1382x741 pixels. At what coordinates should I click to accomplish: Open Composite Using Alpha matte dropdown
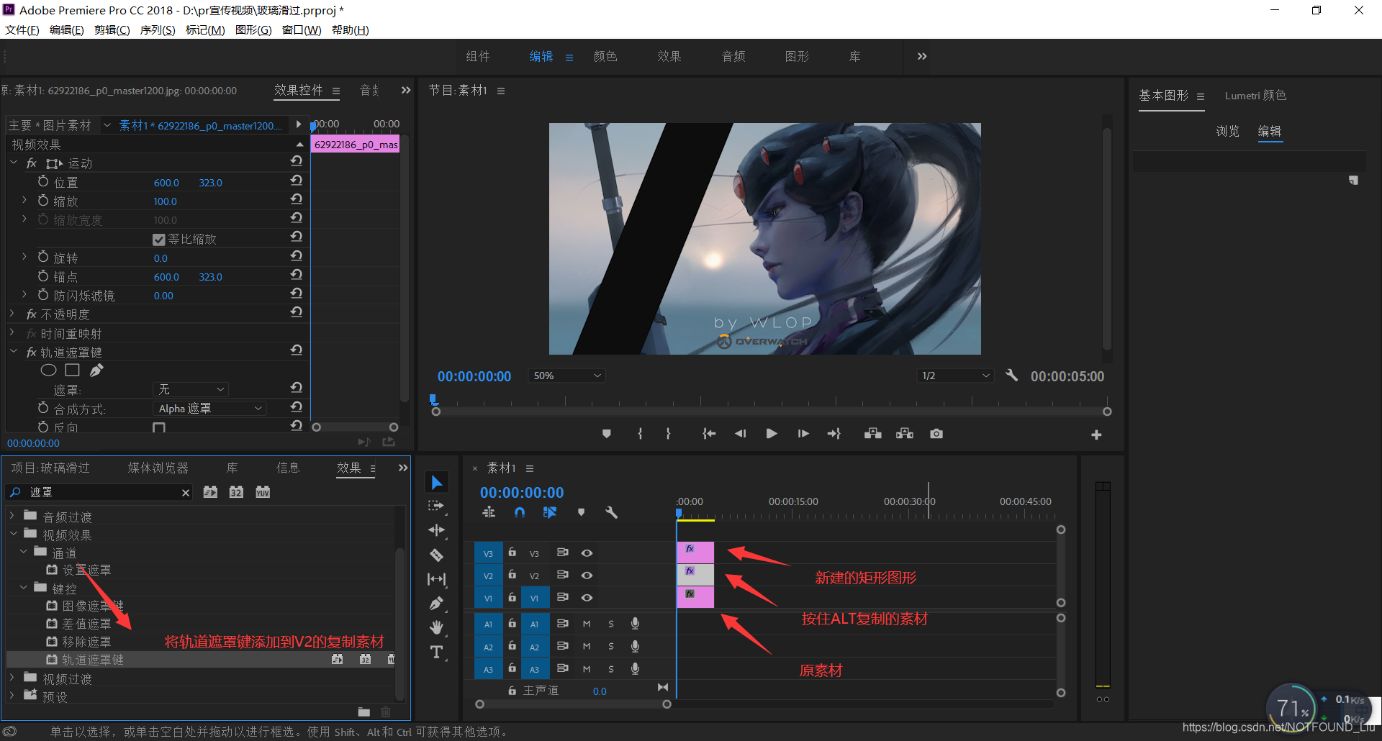[209, 408]
